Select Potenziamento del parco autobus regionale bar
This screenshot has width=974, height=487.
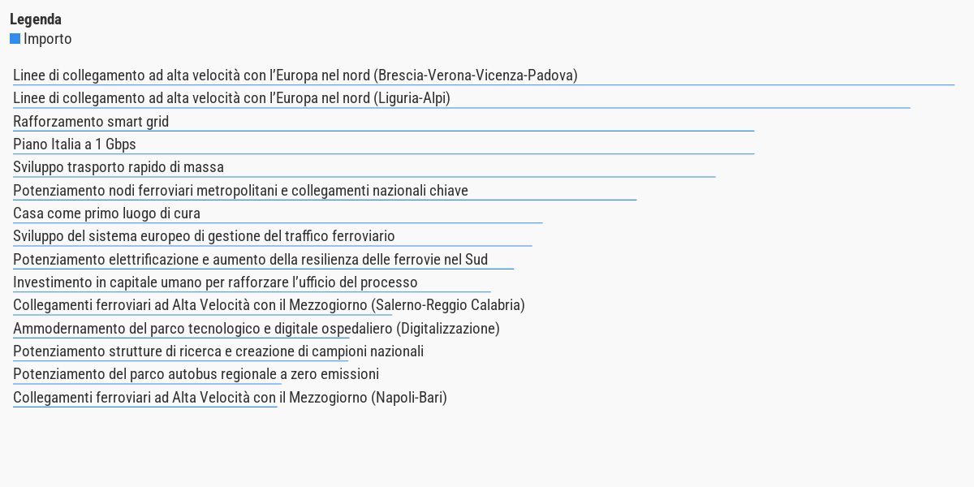pyautogui.click(x=196, y=374)
